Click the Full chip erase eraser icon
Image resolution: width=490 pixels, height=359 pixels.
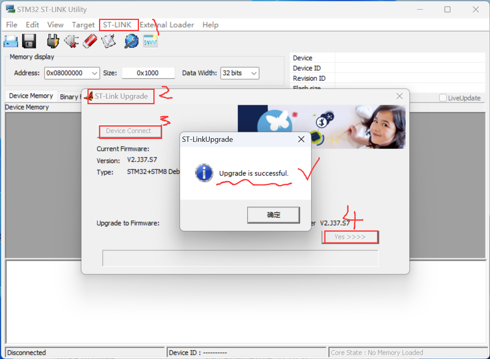(90, 41)
